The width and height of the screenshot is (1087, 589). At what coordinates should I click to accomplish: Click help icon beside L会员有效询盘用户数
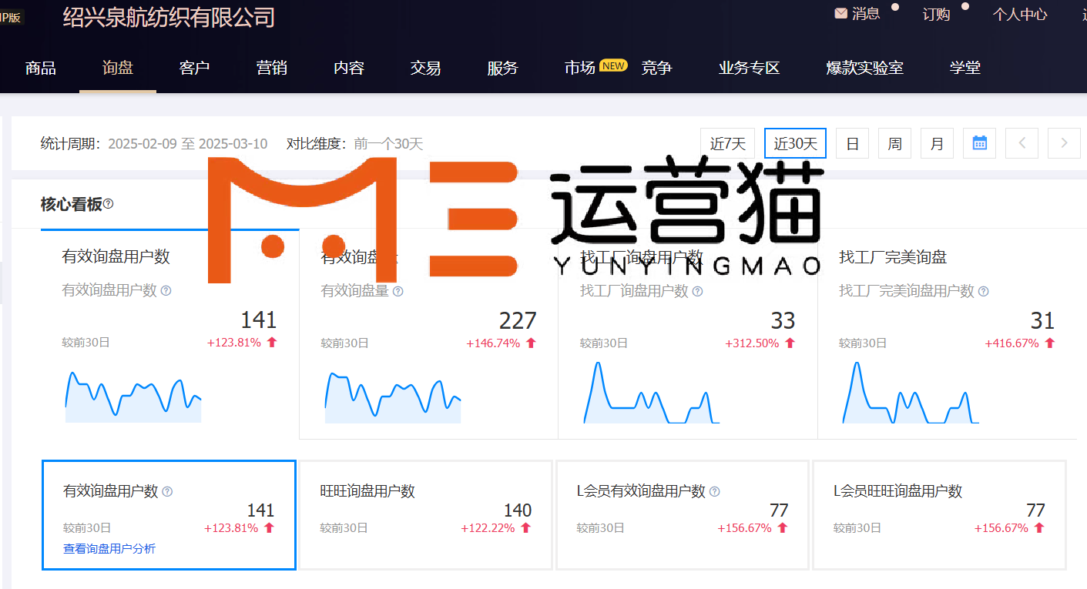[714, 491]
